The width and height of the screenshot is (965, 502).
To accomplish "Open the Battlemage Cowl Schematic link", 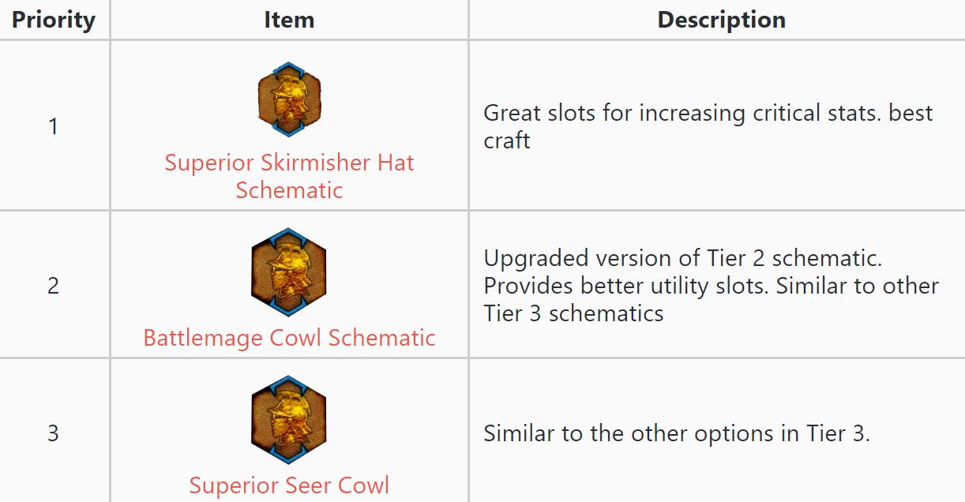I will [289, 338].
